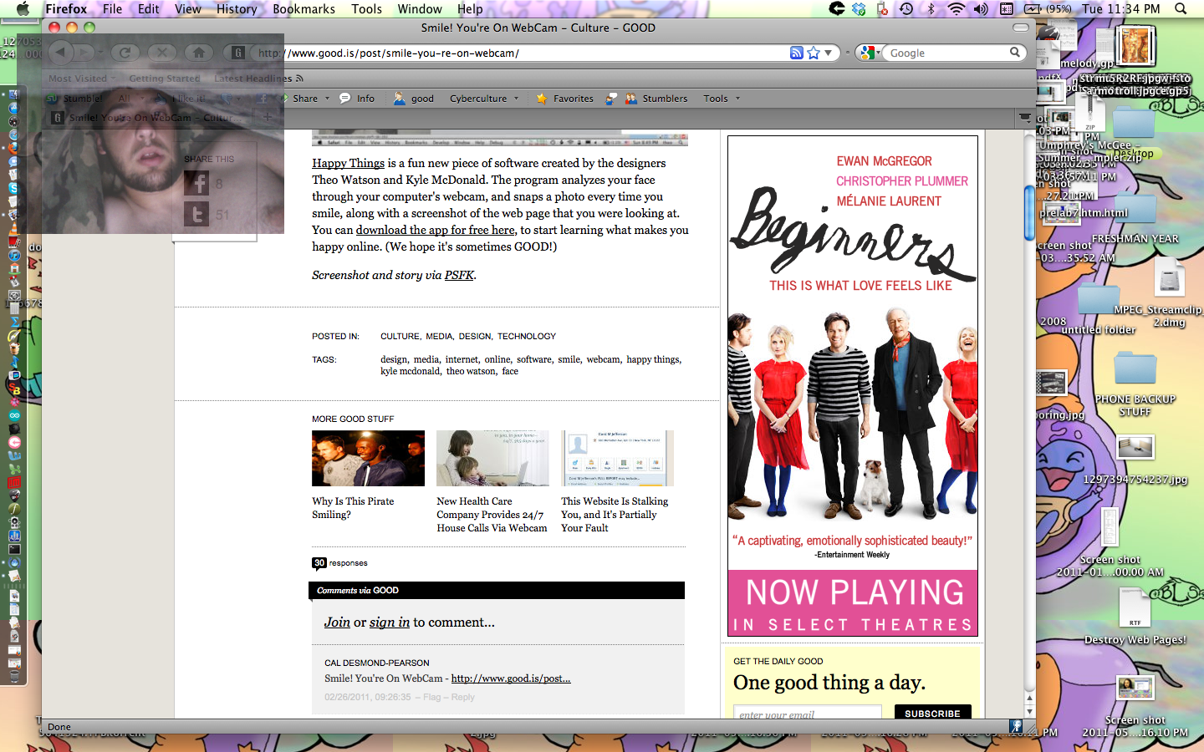
Task: Open the address bar history dropdown arrow
Action: click(x=829, y=53)
